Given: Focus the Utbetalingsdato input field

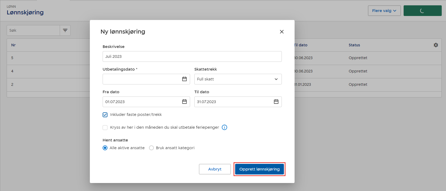Looking at the screenshot, I should coord(141,79).
